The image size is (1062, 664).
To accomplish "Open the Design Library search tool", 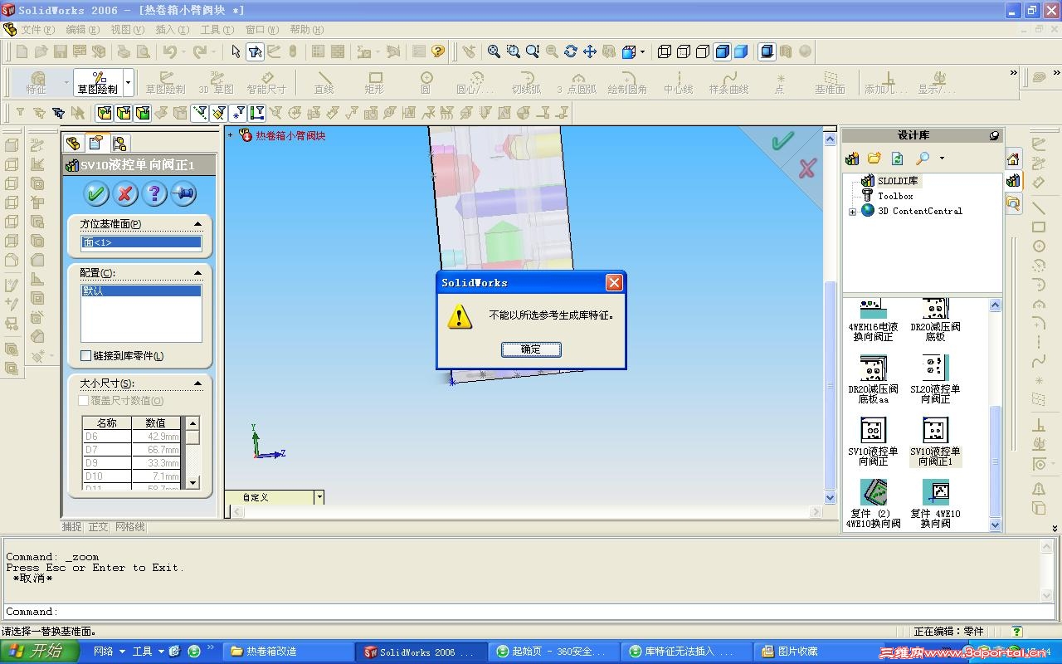I will [923, 159].
